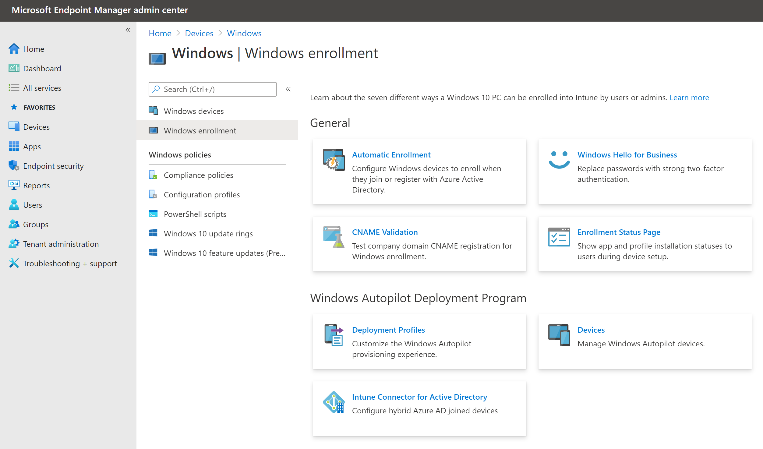Click the Deployment Profiles card icon
The image size is (763, 449).
334,335
